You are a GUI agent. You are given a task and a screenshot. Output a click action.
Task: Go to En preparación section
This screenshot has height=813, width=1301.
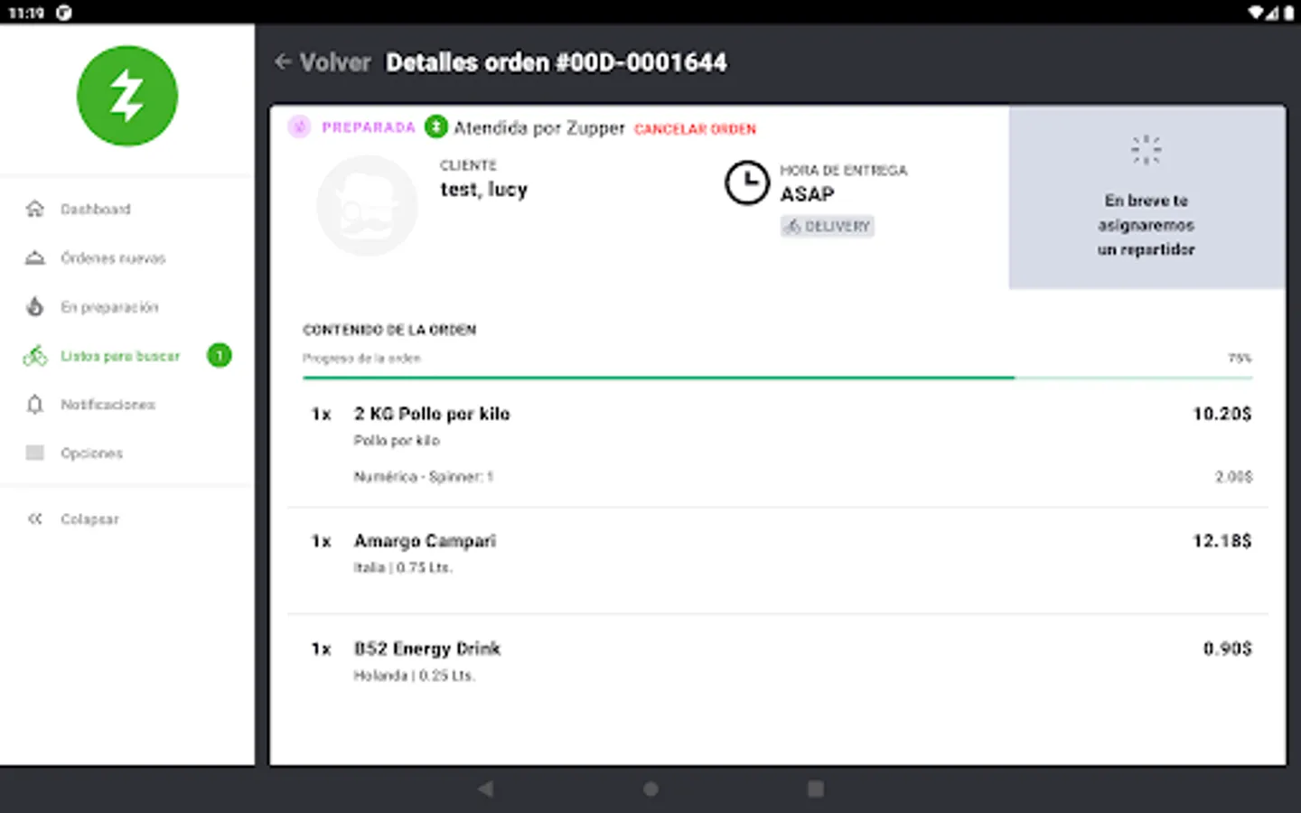click(x=108, y=307)
